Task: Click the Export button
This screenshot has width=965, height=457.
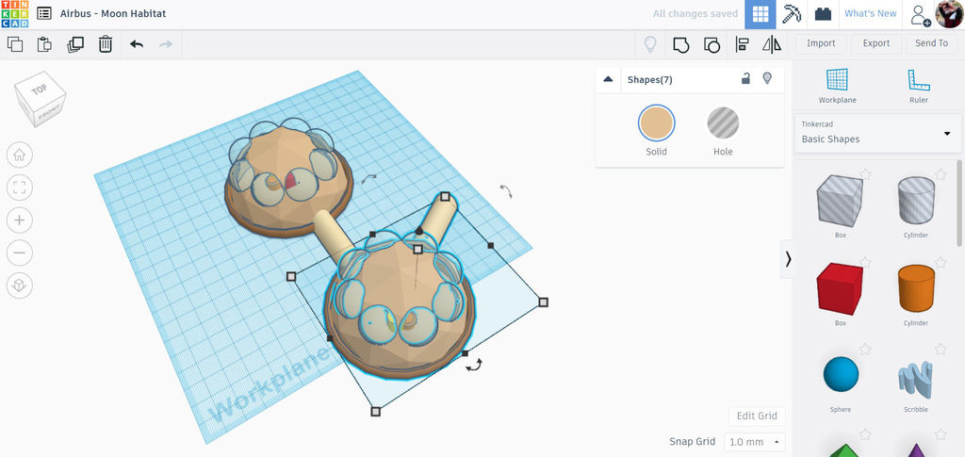Action: [875, 43]
